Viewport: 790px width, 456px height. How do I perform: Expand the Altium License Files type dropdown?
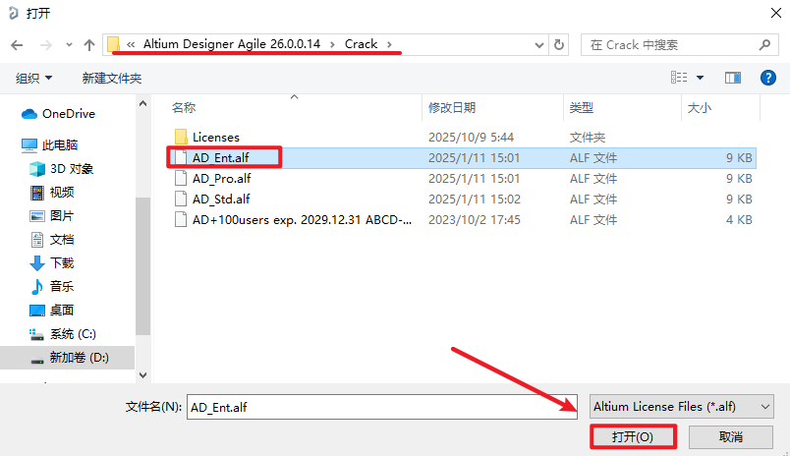pos(682,406)
